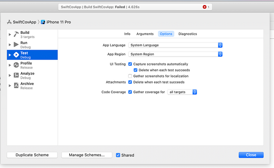Expand the Profile disclosure triangle
Viewport: 274px width, 168px height.
click(10, 65)
